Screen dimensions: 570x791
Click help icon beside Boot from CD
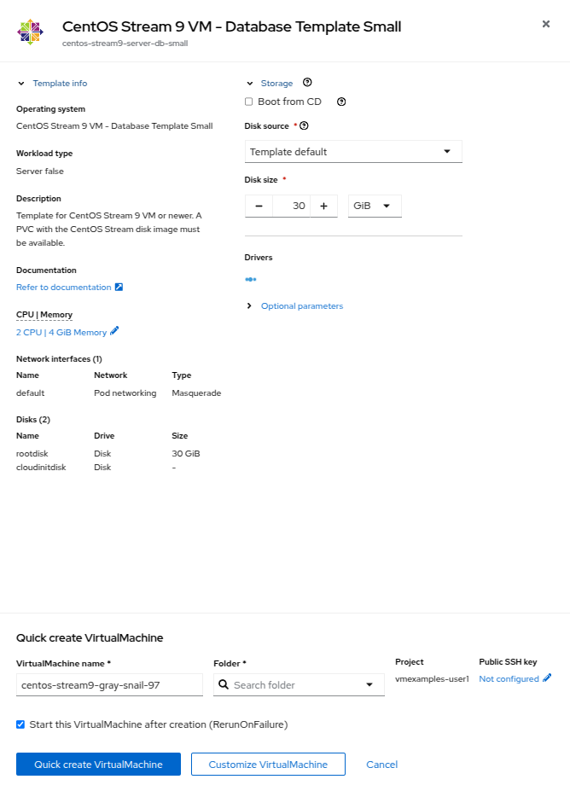[341, 102]
